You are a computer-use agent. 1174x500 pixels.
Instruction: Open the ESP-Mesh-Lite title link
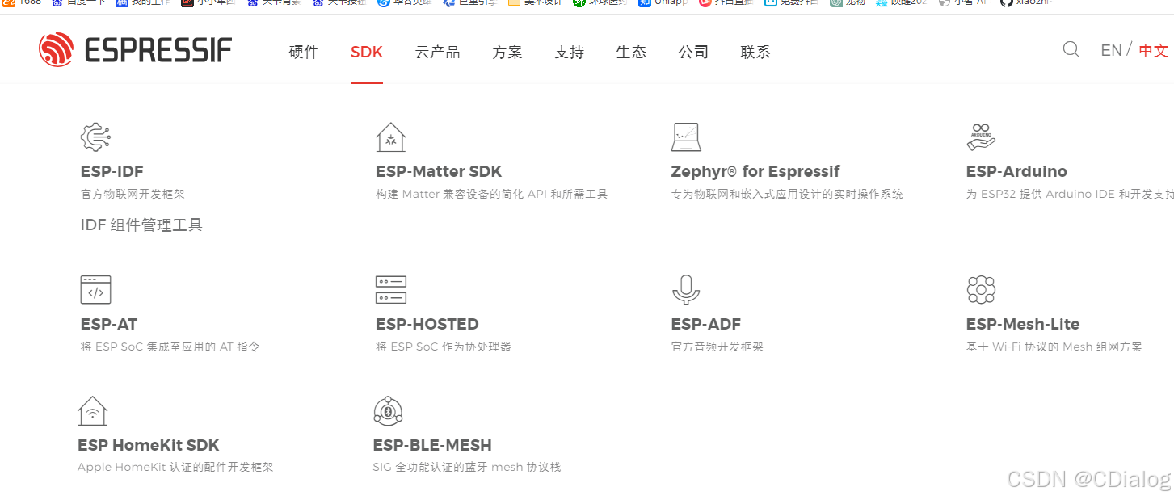pos(1023,324)
